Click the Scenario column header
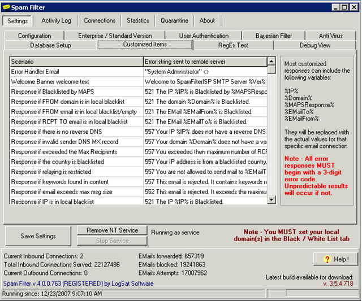This screenshot has width=362, height=301. tap(76, 61)
